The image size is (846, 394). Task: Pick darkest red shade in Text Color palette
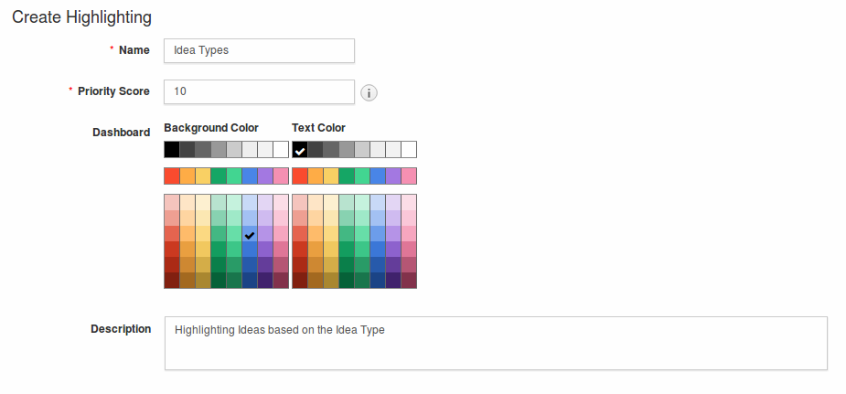pos(300,281)
